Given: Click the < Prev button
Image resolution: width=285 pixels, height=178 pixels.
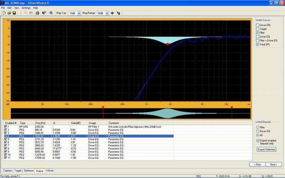Looking at the screenshot, I should [x=257, y=164].
